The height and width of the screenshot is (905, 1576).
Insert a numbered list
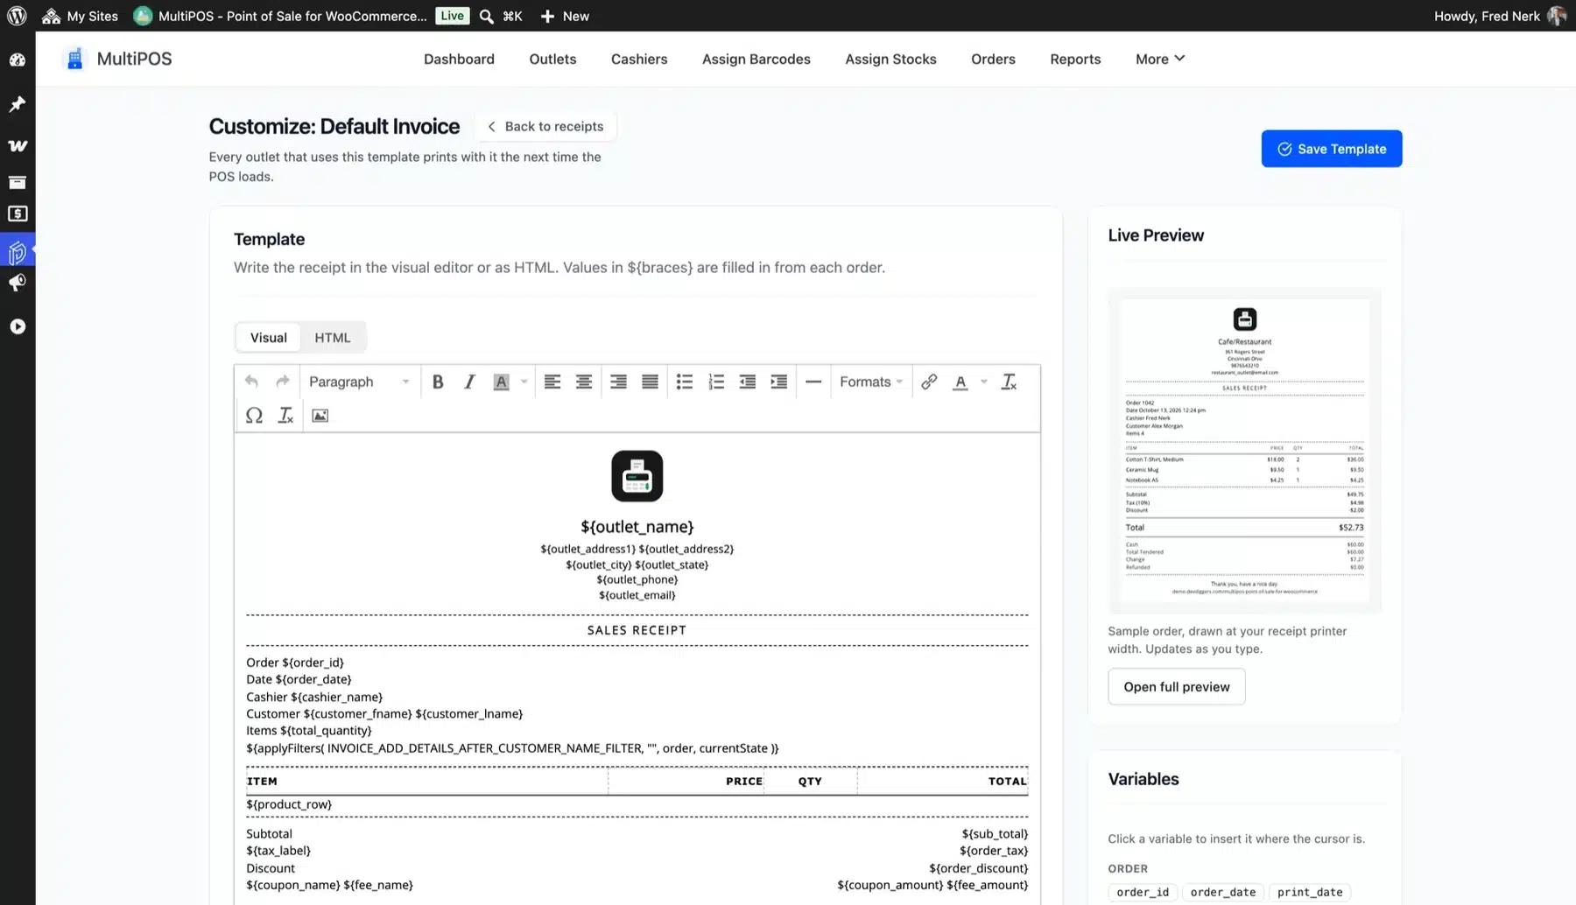(x=716, y=382)
